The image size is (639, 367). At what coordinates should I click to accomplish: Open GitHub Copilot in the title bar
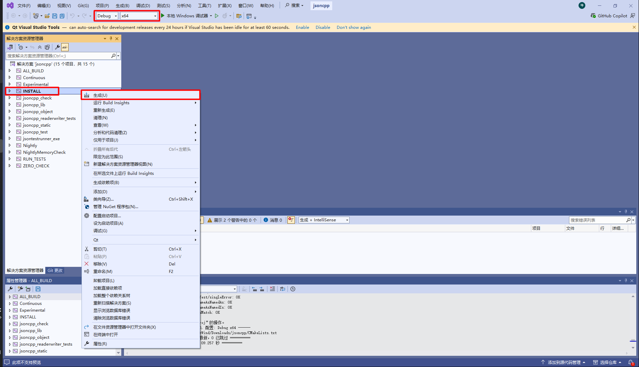click(x=609, y=16)
